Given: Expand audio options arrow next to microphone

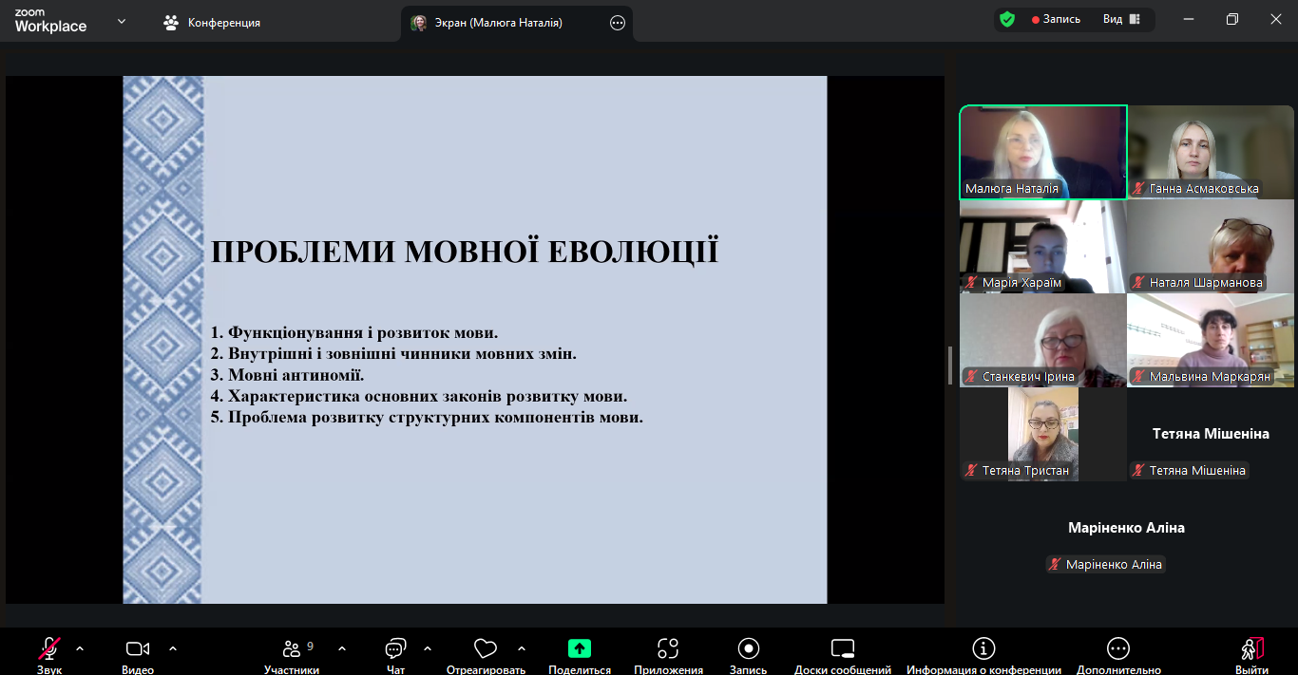Looking at the screenshot, I should pyautogui.click(x=80, y=649).
